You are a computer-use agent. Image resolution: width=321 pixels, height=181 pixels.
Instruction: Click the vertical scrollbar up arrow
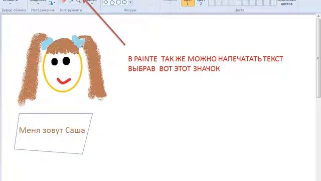[x=318, y=16]
